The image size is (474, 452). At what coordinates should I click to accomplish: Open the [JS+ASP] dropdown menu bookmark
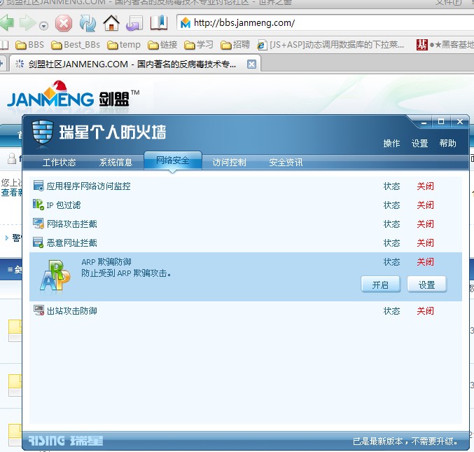[x=330, y=45]
